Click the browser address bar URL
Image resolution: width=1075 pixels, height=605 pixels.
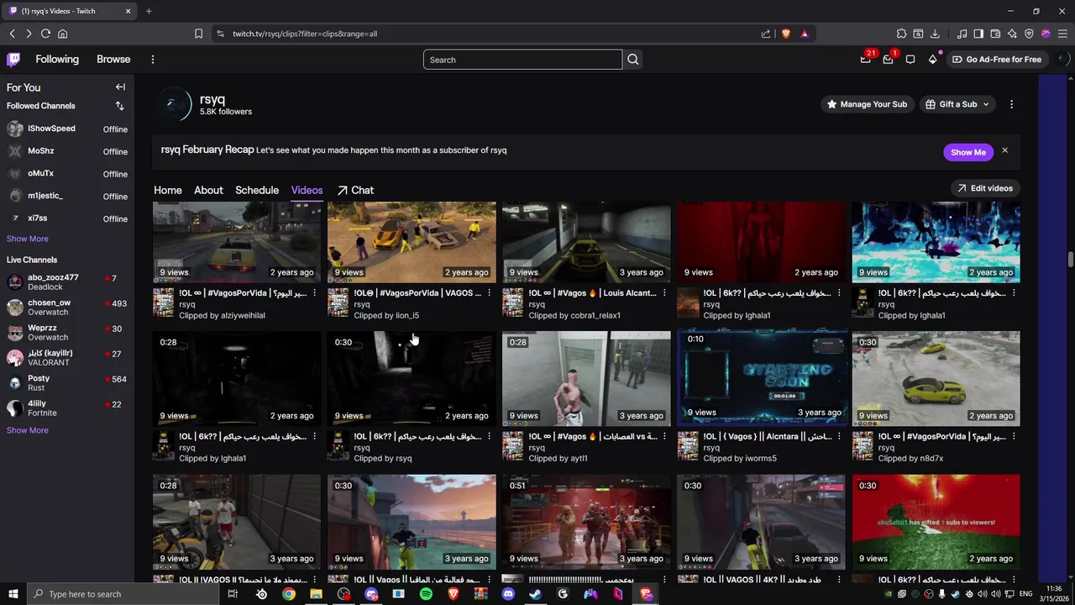click(x=305, y=34)
